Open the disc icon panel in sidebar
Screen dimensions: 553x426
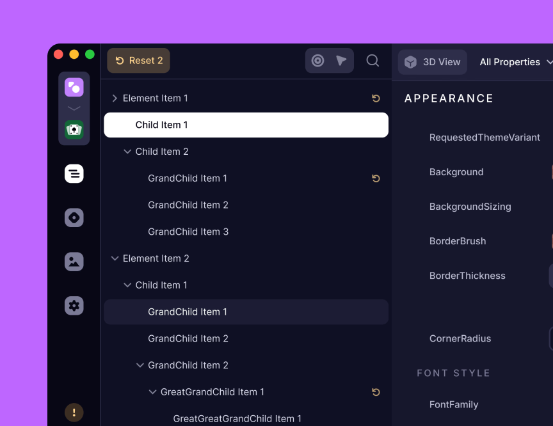tap(74, 217)
